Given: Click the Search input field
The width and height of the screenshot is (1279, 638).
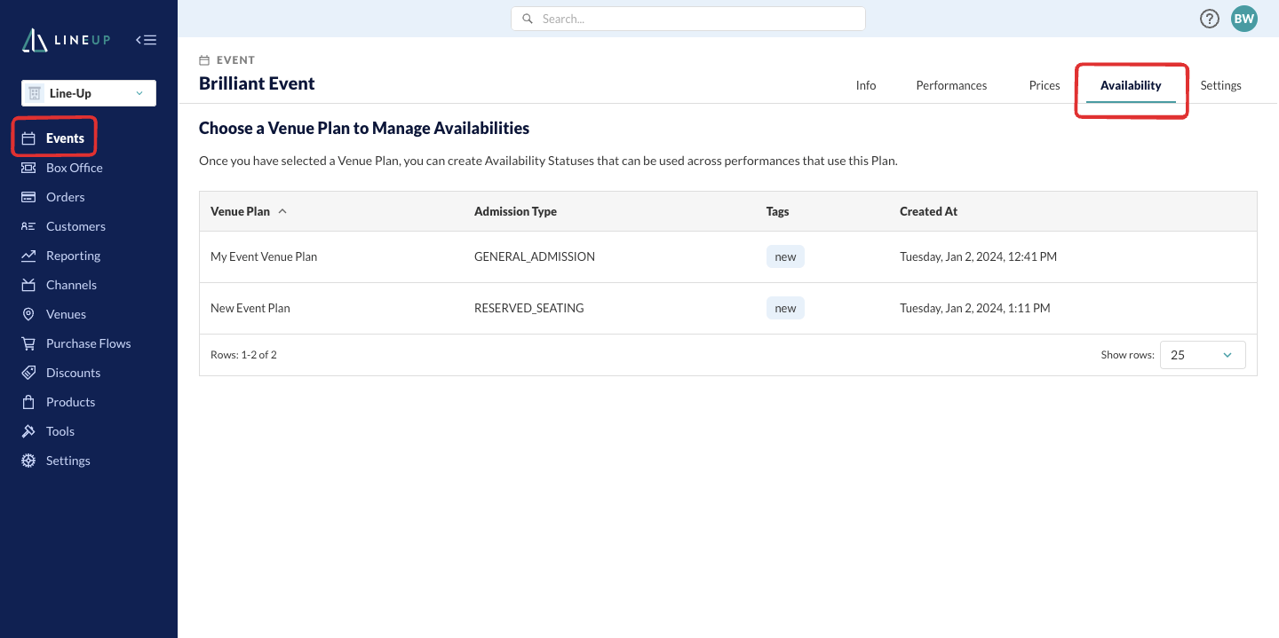Looking at the screenshot, I should click(688, 19).
